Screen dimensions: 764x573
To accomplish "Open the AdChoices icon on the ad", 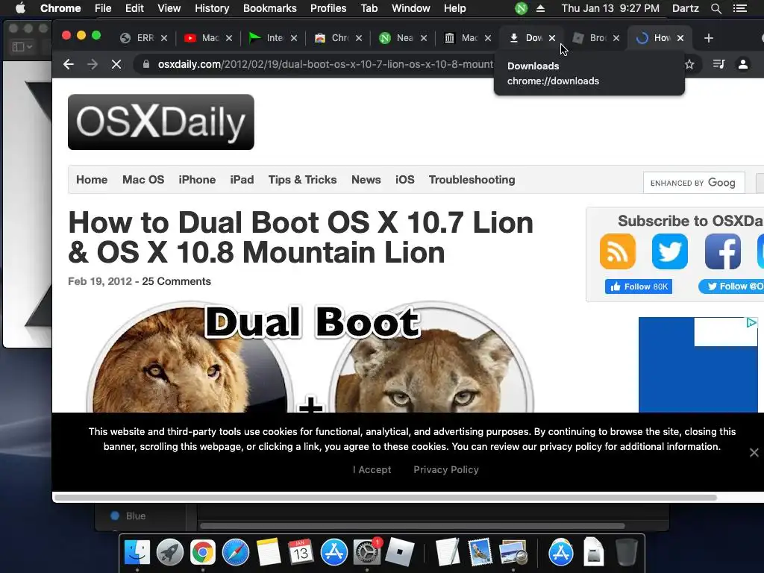I will (751, 322).
